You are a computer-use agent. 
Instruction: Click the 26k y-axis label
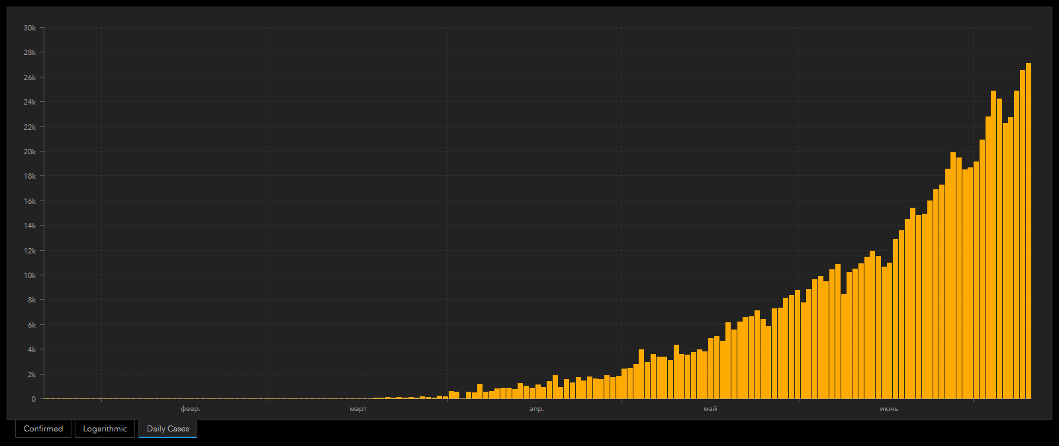point(30,77)
